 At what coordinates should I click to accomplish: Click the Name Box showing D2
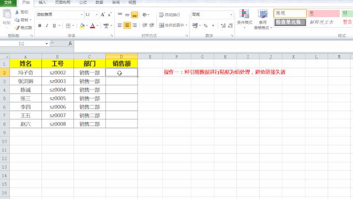point(22,44)
